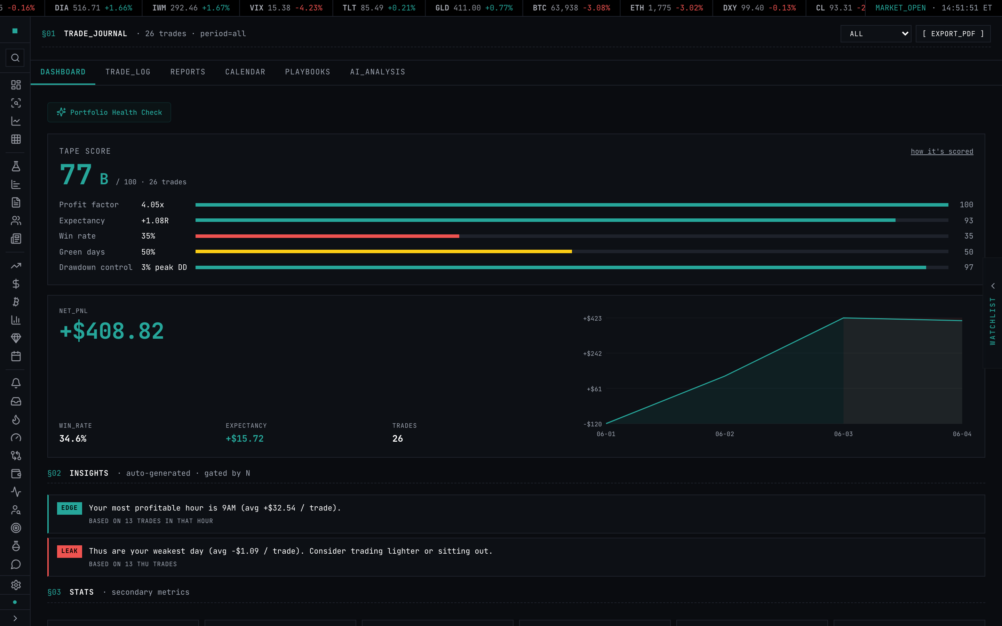
Task: Click the scan search icon in the sidebar
Action: coord(16,103)
